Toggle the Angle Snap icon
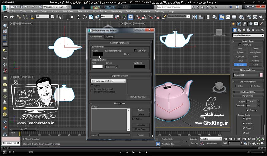The height and width of the screenshot is (156, 267). [144, 17]
